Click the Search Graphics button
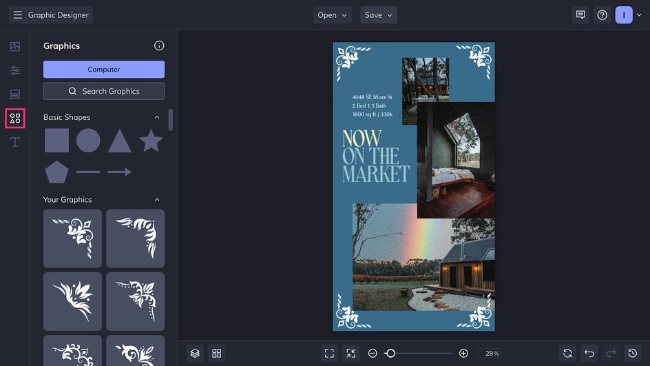 (104, 91)
